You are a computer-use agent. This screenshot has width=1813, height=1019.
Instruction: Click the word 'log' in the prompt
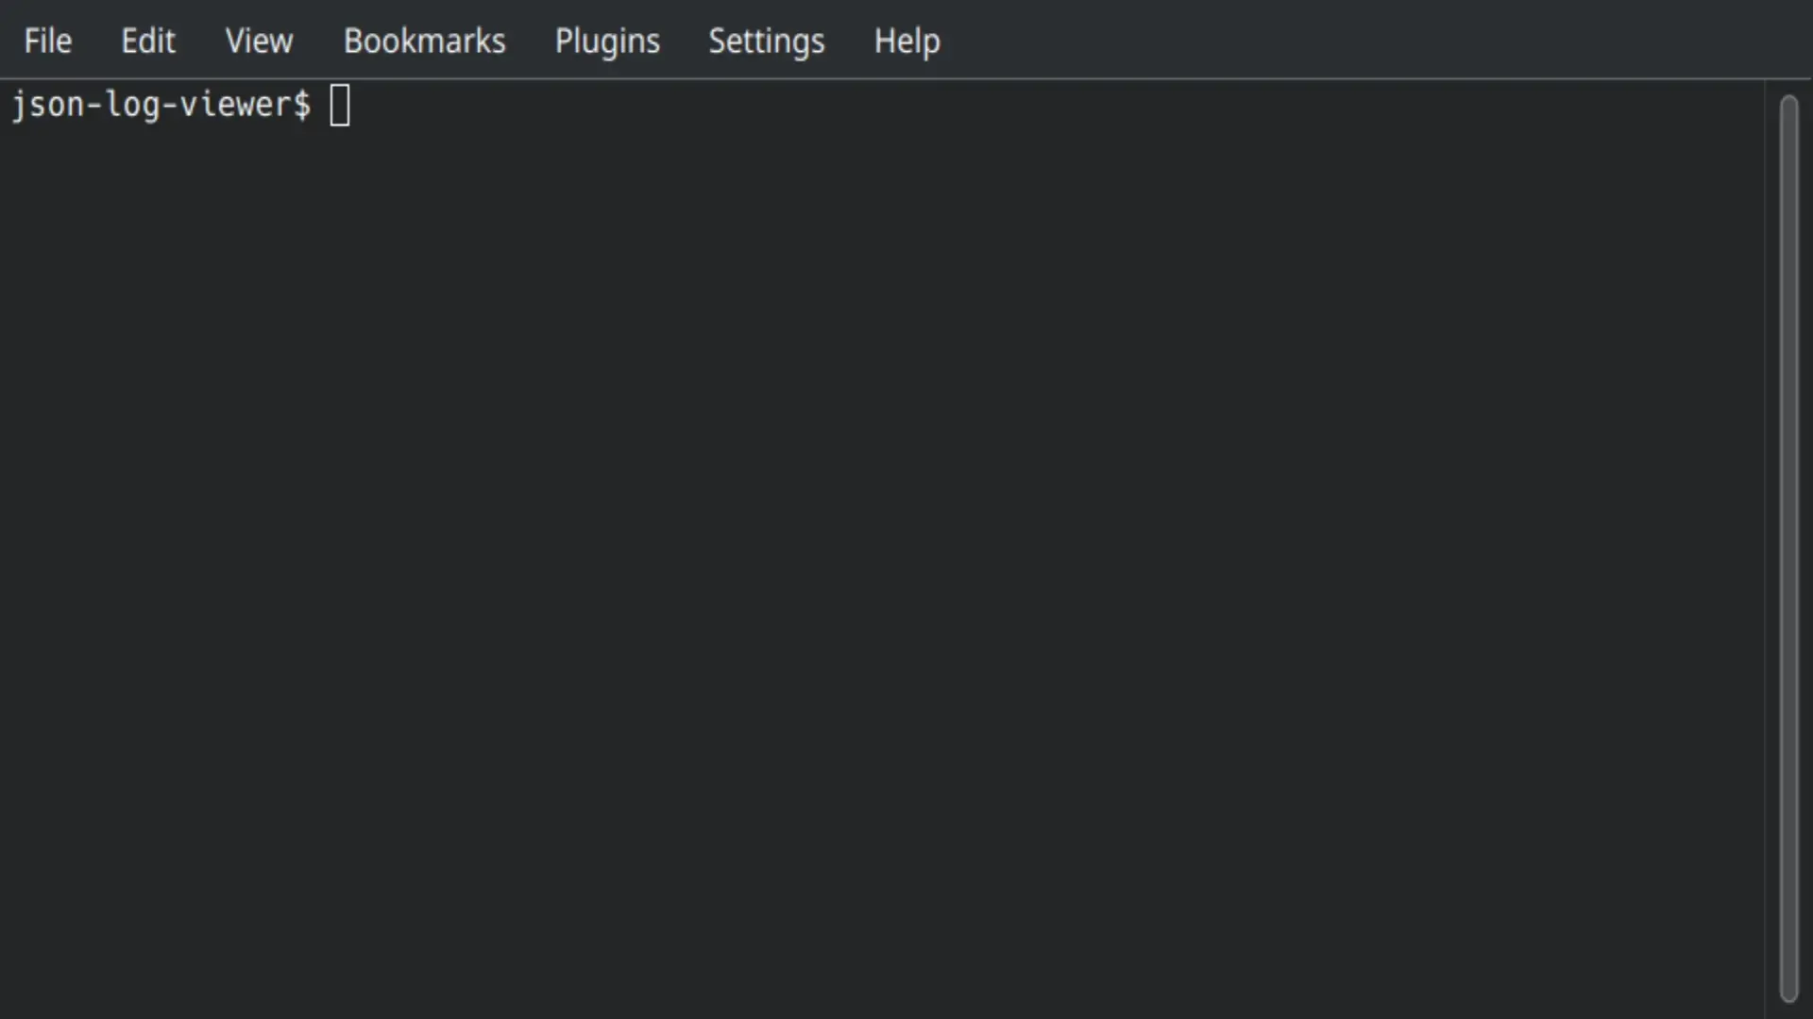pos(132,105)
